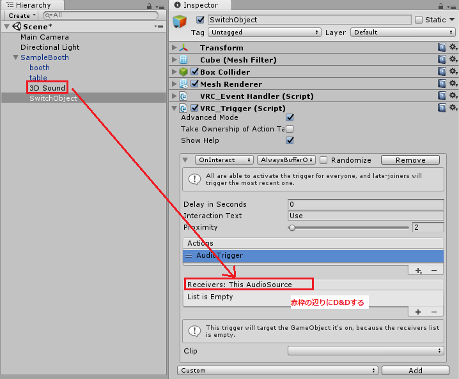Expand the Transform component foldout
Image resolution: width=459 pixels, height=379 pixels.
[x=175, y=48]
